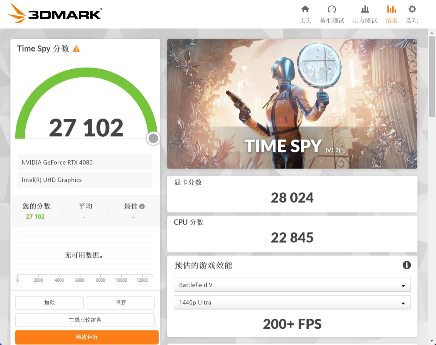Click the stress test (压力测试) chart icon
Viewport: 436px width, 345px height.
pyautogui.click(x=365, y=10)
